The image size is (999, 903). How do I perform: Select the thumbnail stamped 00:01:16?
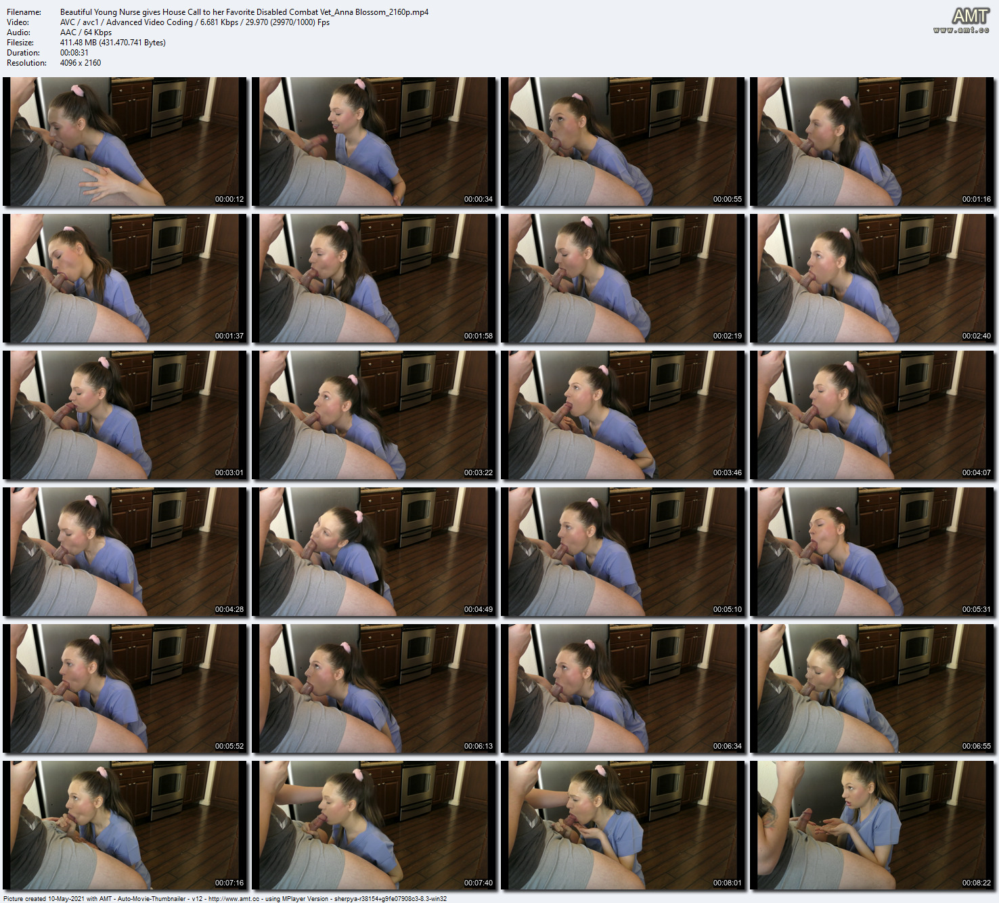click(872, 141)
